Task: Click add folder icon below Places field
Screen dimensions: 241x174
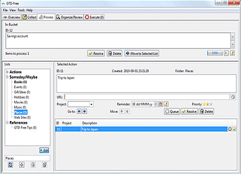Action: [22, 165]
